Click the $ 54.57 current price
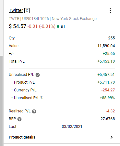This screenshot has width=120, height=146. [18, 26]
